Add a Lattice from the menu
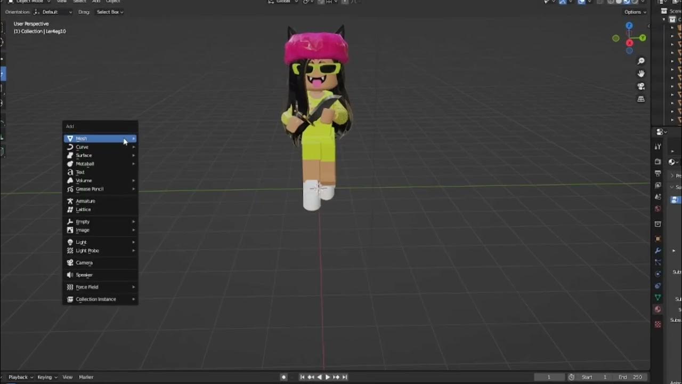 [x=100, y=210]
